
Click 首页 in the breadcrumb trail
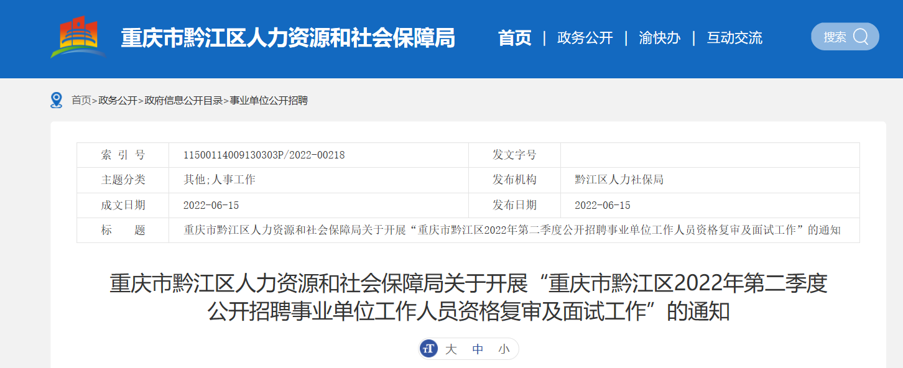click(81, 101)
